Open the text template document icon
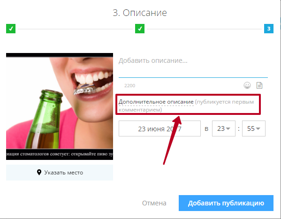This screenshot has height=219, width=281. pos(259,85)
